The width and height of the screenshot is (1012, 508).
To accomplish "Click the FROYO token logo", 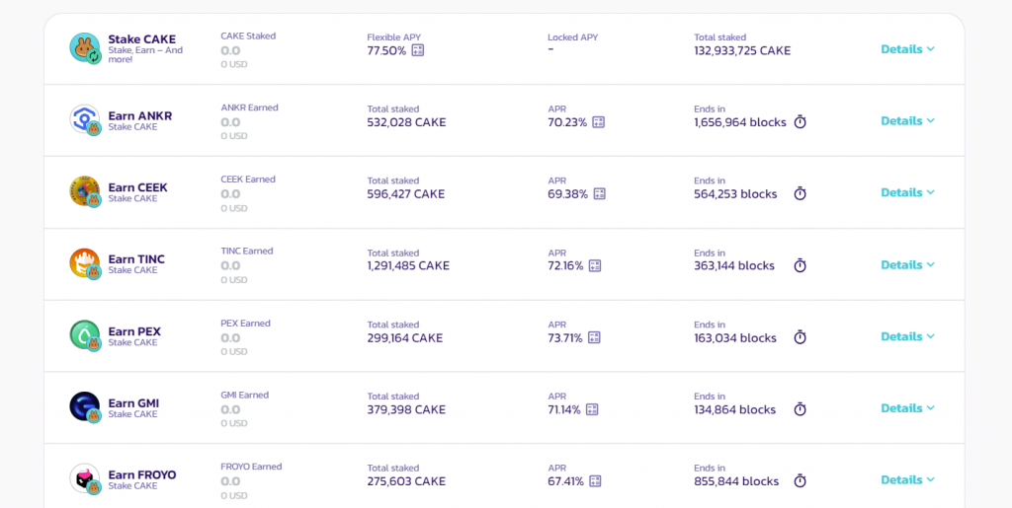I will [x=85, y=479].
